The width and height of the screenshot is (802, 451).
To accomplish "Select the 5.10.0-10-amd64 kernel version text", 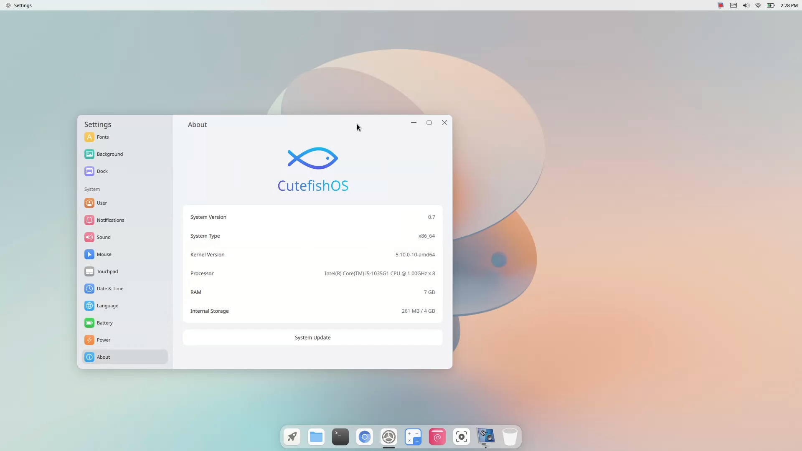I will (415, 255).
